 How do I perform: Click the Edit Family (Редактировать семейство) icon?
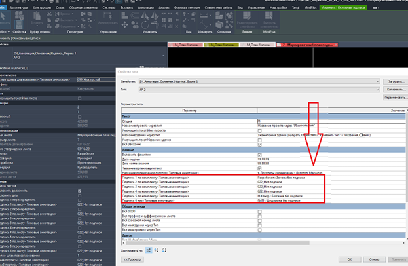point(247,16)
